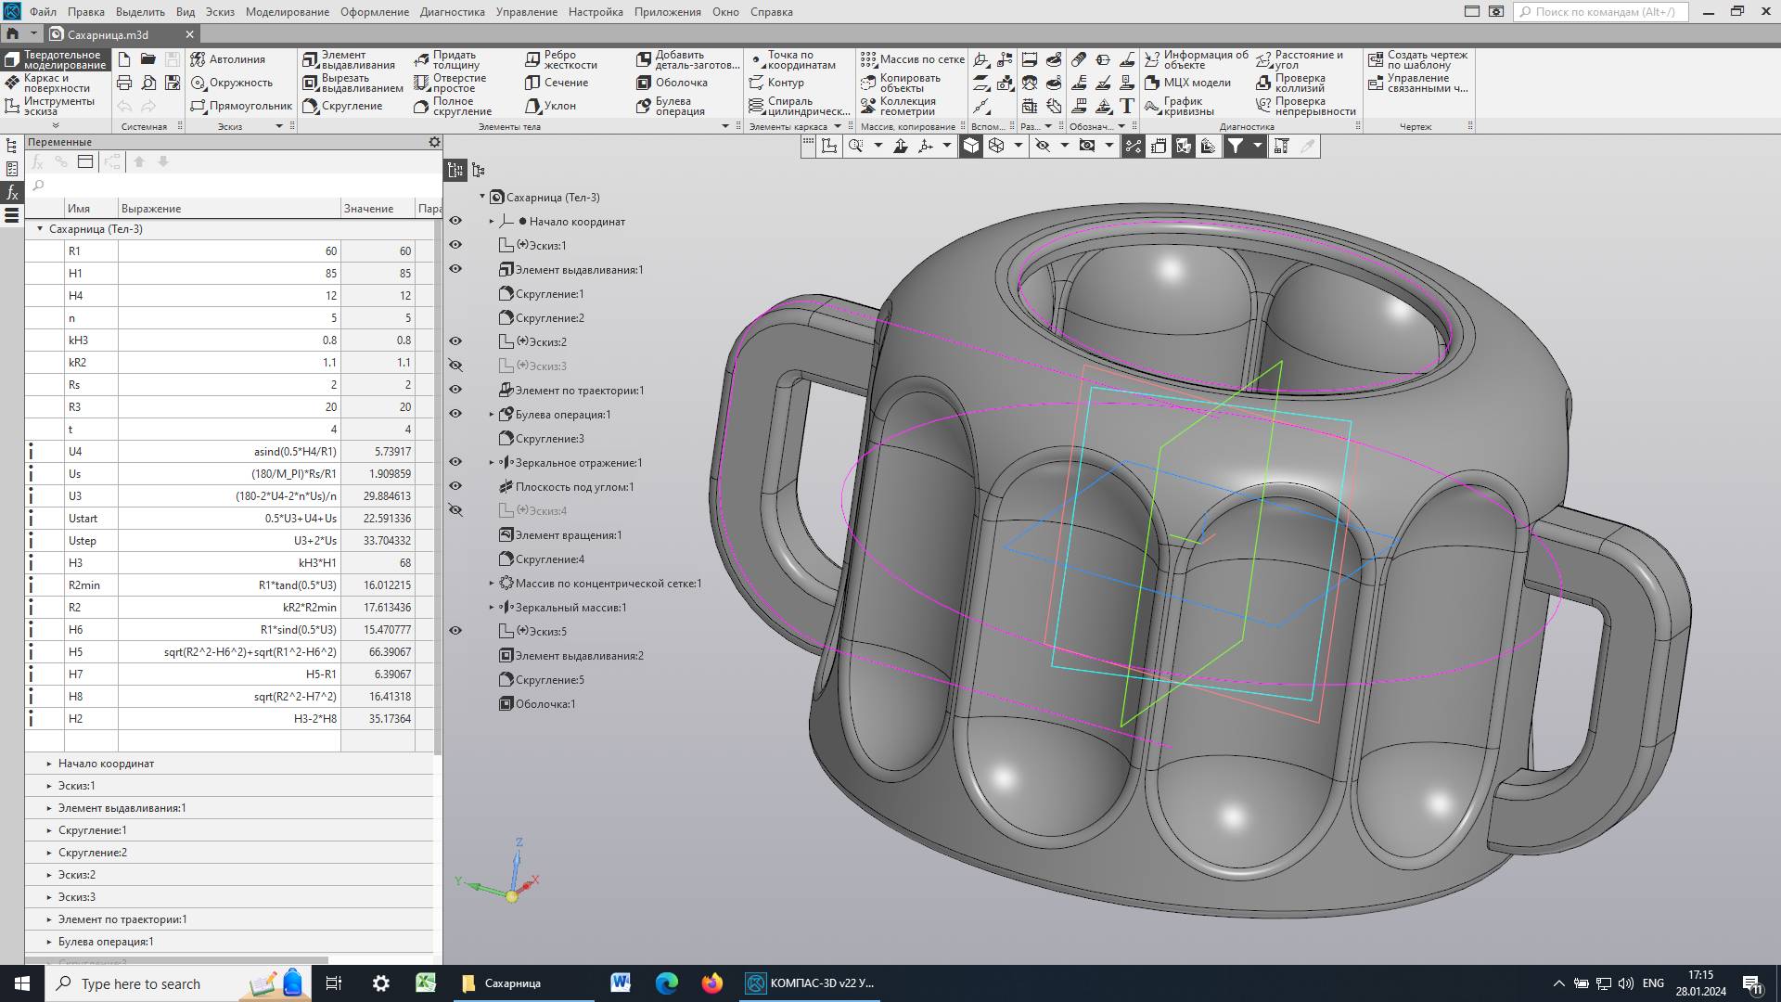Open the Моделирование menu
The width and height of the screenshot is (1781, 1002).
click(x=287, y=12)
